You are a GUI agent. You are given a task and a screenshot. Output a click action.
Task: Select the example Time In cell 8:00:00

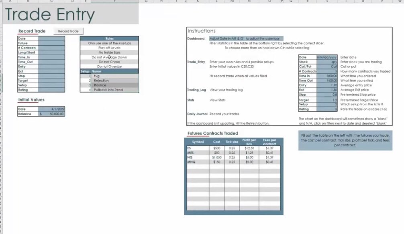pyautogui.click(x=327, y=76)
